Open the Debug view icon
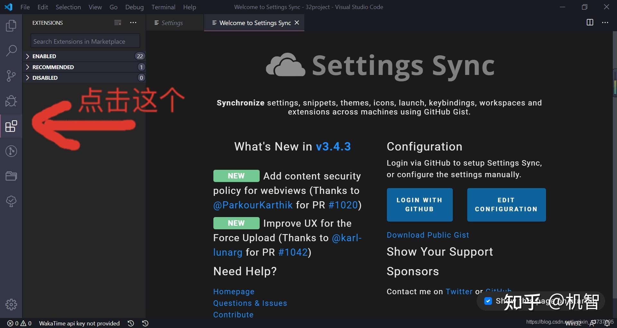This screenshot has height=328, width=617. pos(11,101)
